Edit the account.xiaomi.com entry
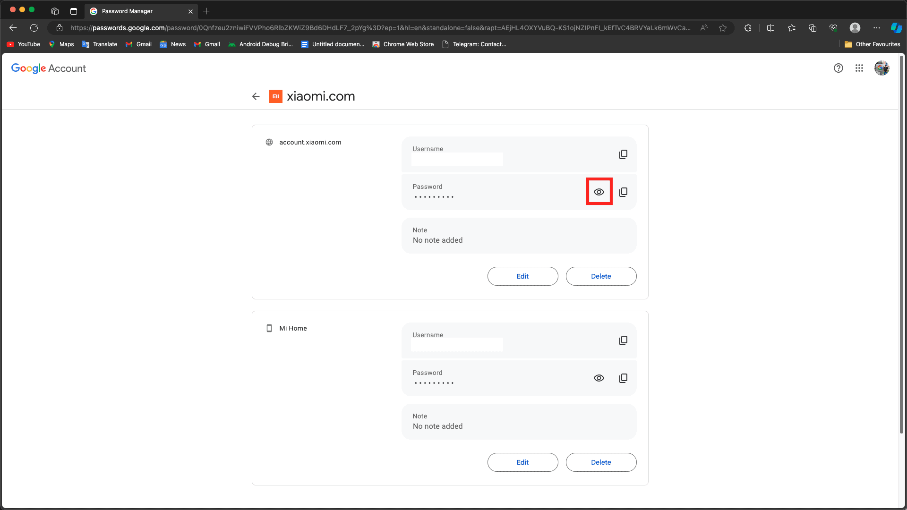The width and height of the screenshot is (907, 510). tap(522, 276)
